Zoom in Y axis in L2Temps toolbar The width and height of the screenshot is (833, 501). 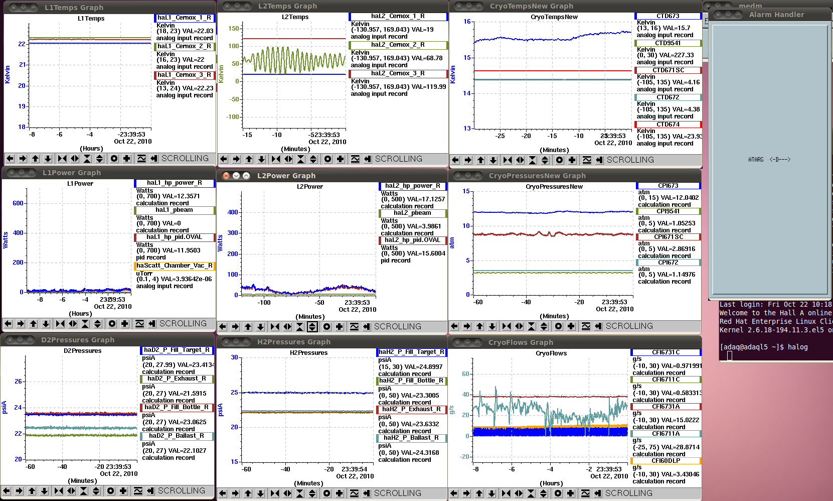coord(301,159)
